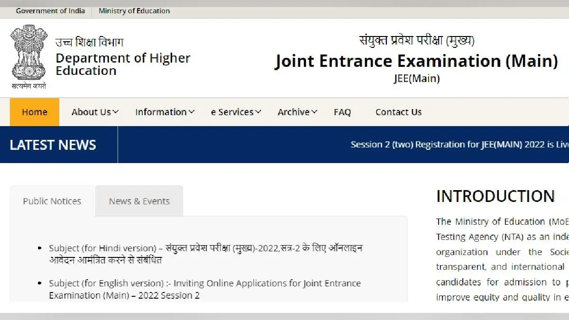Viewport: 569px width, 320px height.
Task: Switch to the Public Notices tab
Action: (x=52, y=201)
